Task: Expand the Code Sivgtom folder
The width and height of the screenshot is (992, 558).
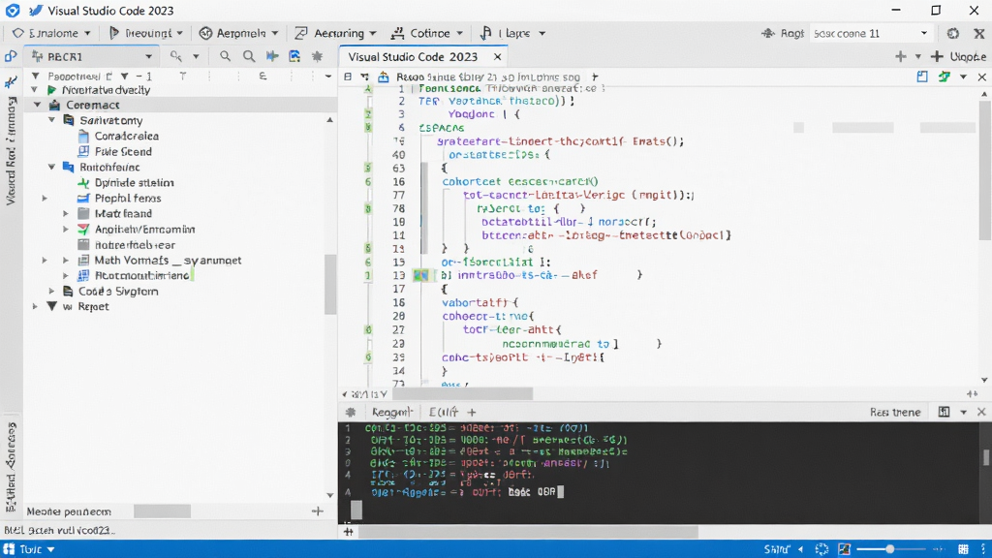Action: coord(52,291)
